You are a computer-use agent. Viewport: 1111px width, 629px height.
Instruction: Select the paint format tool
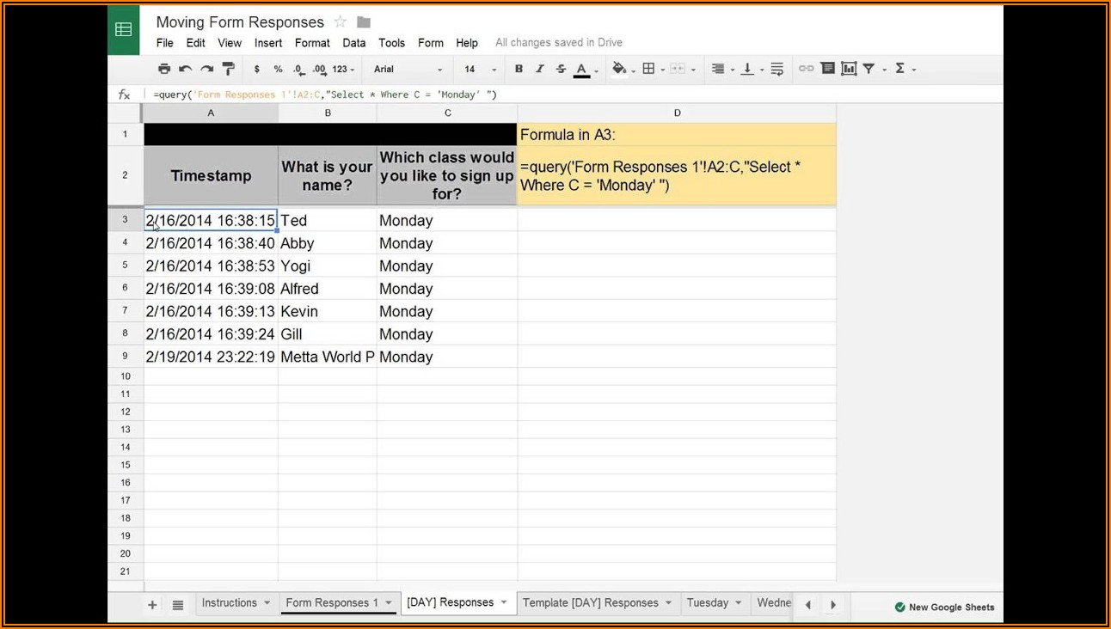pos(228,69)
